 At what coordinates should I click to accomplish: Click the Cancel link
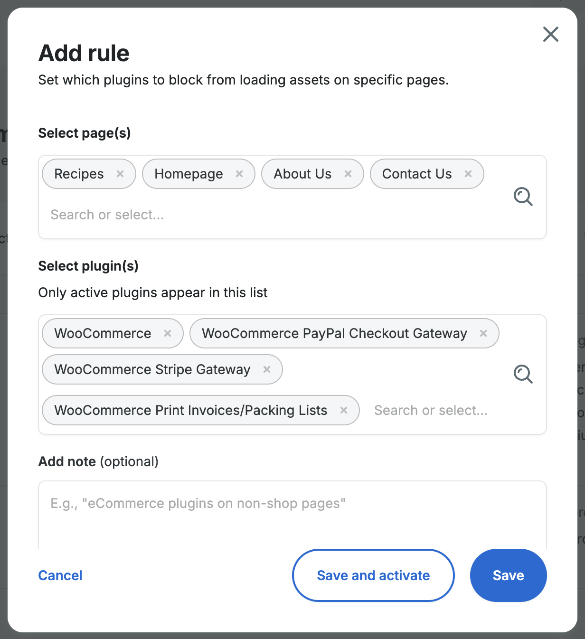[60, 575]
